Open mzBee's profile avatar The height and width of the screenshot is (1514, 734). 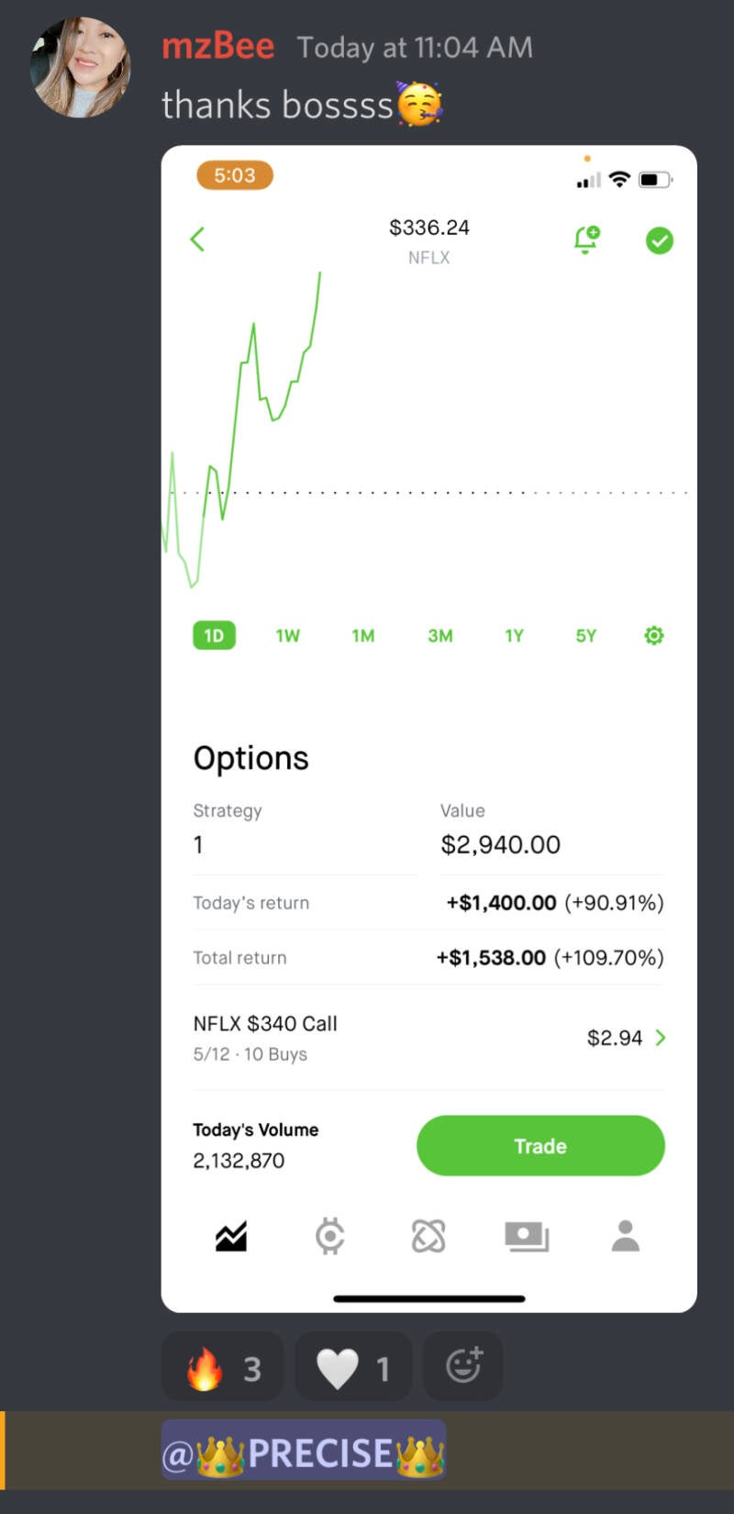pos(81,68)
